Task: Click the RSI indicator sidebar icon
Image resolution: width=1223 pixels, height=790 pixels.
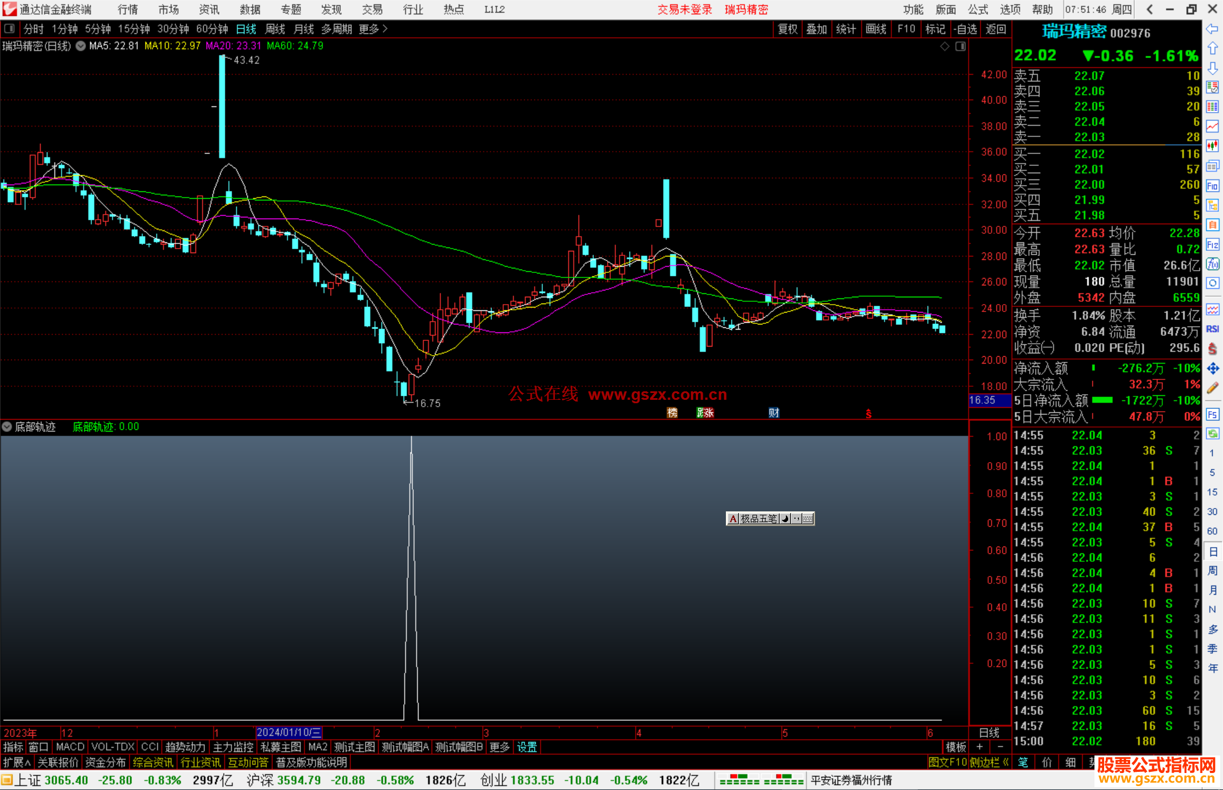Action: [1212, 329]
